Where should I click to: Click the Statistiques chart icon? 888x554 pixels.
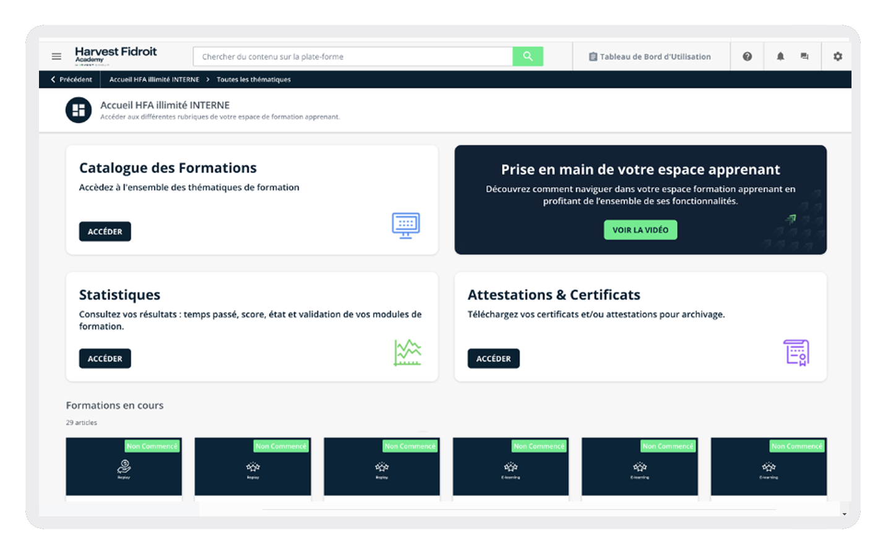[407, 352]
